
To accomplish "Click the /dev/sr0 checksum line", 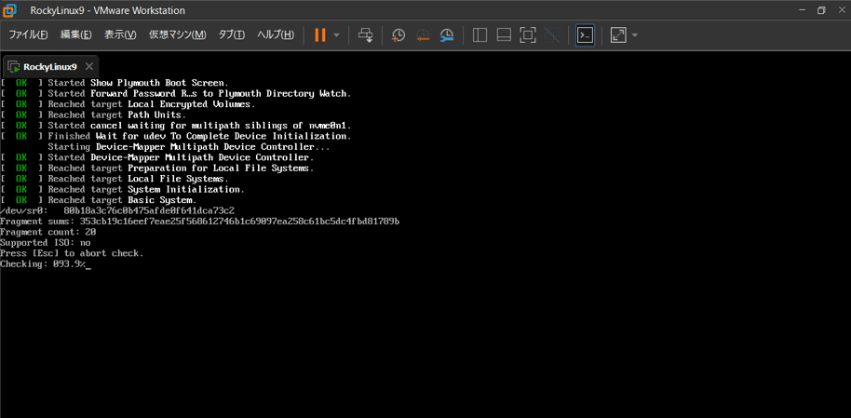I will [x=117, y=210].
